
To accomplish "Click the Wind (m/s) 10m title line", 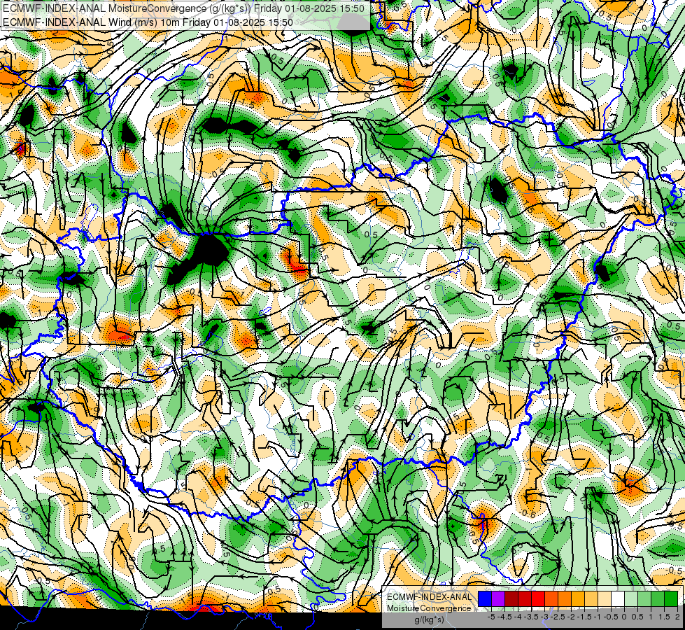I will click(x=148, y=22).
